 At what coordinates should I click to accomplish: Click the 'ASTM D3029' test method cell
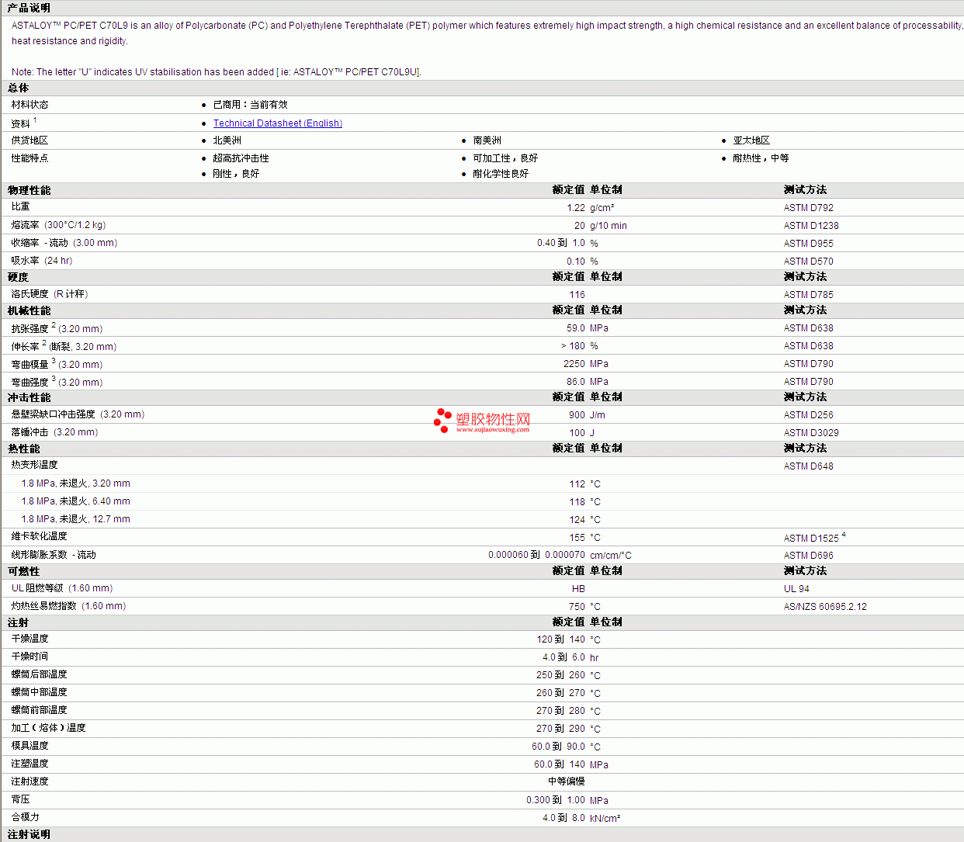[x=811, y=433]
